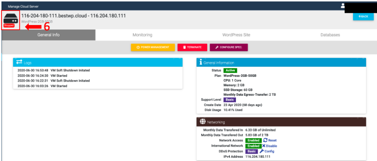Click the user profile icon in header

click(x=343, y=6)
